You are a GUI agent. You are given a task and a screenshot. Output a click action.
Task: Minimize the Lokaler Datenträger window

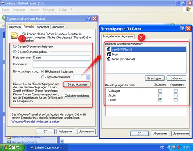pyautogui.click(x=178, y=3)
